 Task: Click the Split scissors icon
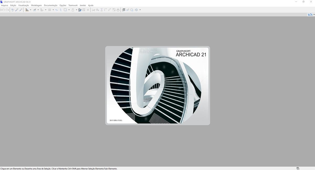(93, 10)
